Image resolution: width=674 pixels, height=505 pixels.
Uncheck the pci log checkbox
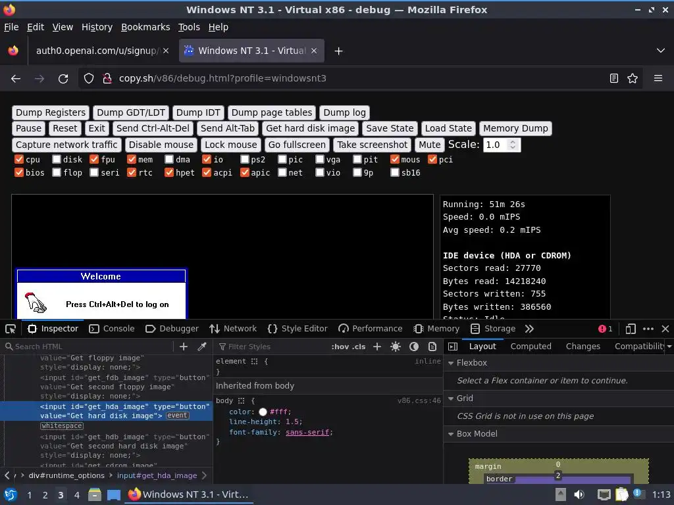tap(432, 159)
